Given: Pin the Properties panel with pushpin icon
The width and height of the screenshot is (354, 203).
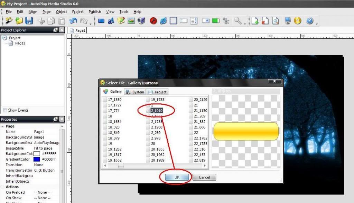Looking at the screenshot, I should point(55,119).
